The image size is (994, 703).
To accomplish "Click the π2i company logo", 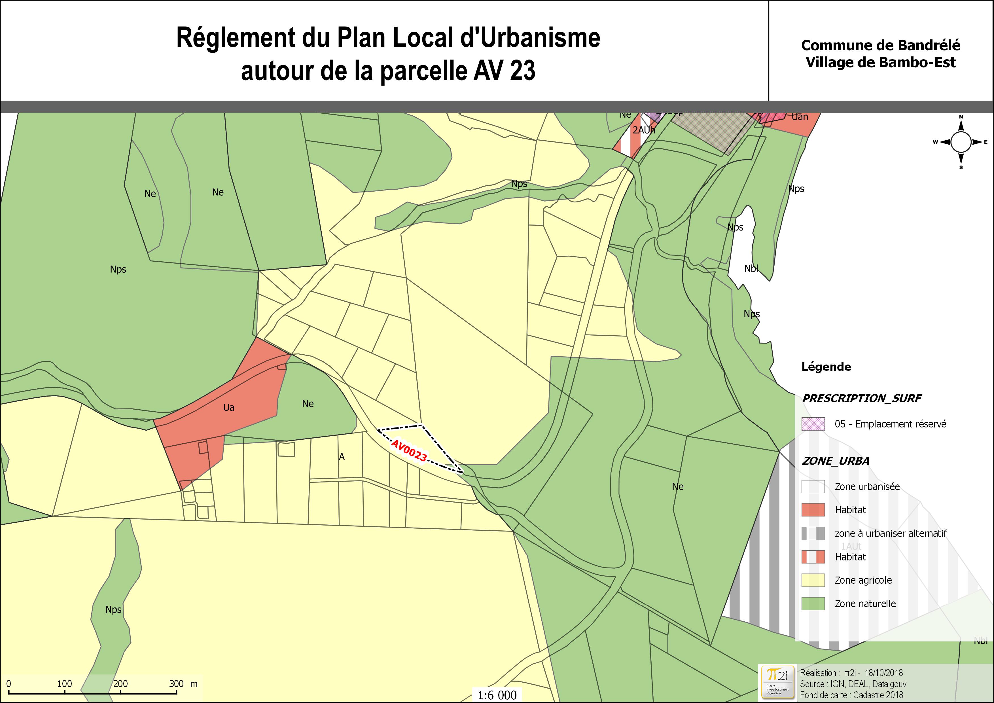I will [777, 682].
